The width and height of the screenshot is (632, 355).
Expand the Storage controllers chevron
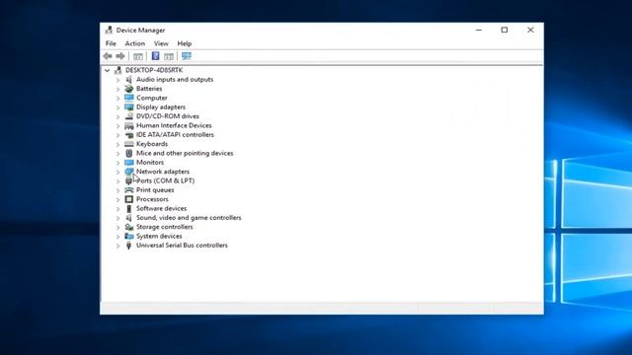tap(118, 228)
